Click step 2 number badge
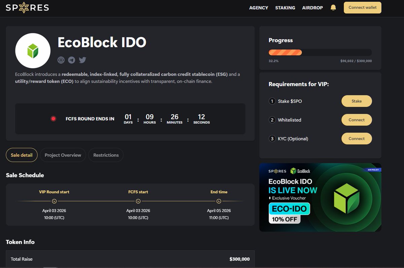 click(272, 120)
